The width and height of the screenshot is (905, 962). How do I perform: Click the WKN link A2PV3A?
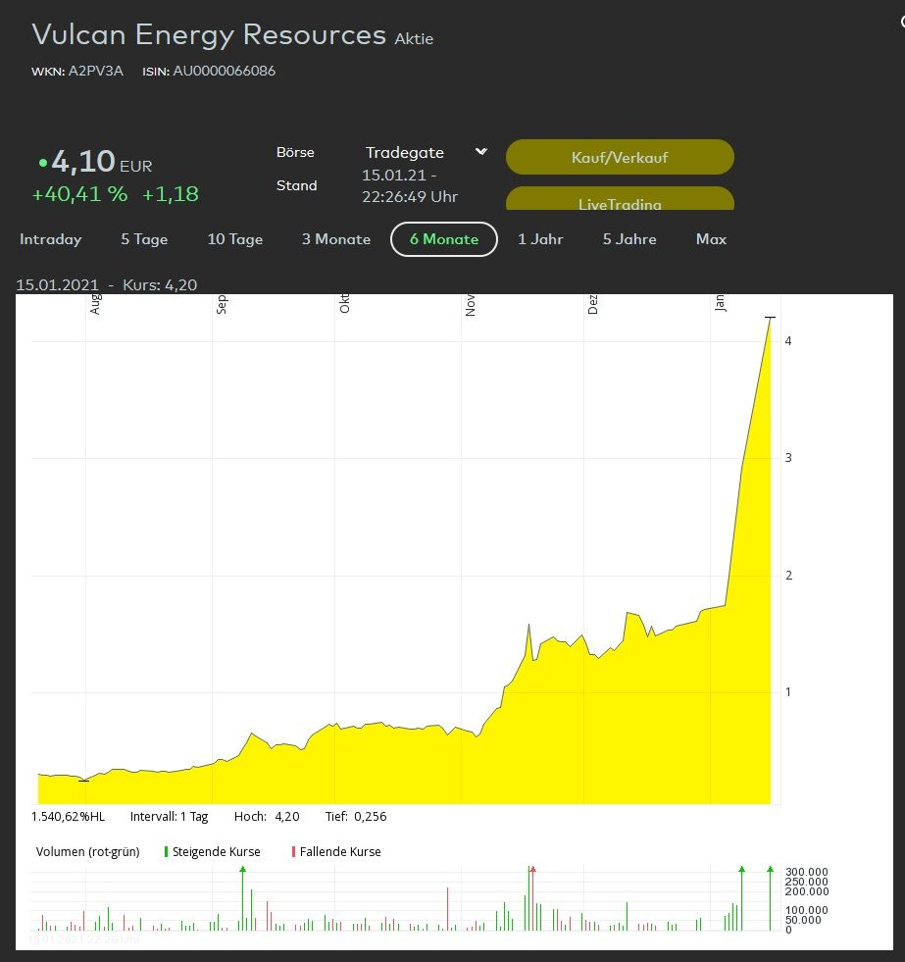[x=95, y=71]
